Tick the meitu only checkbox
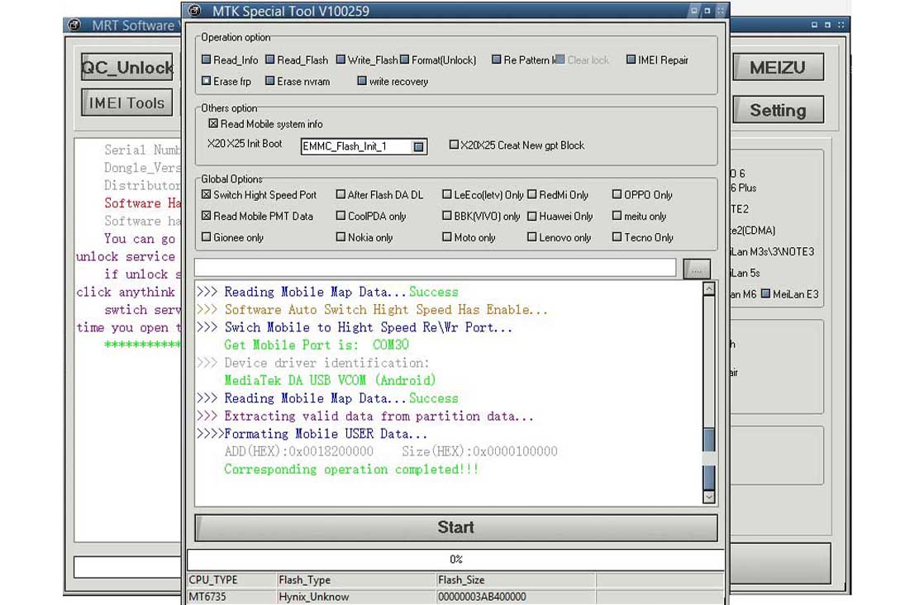Image resolution: width=924 pixels, height=605 pixels. (617, 216)
